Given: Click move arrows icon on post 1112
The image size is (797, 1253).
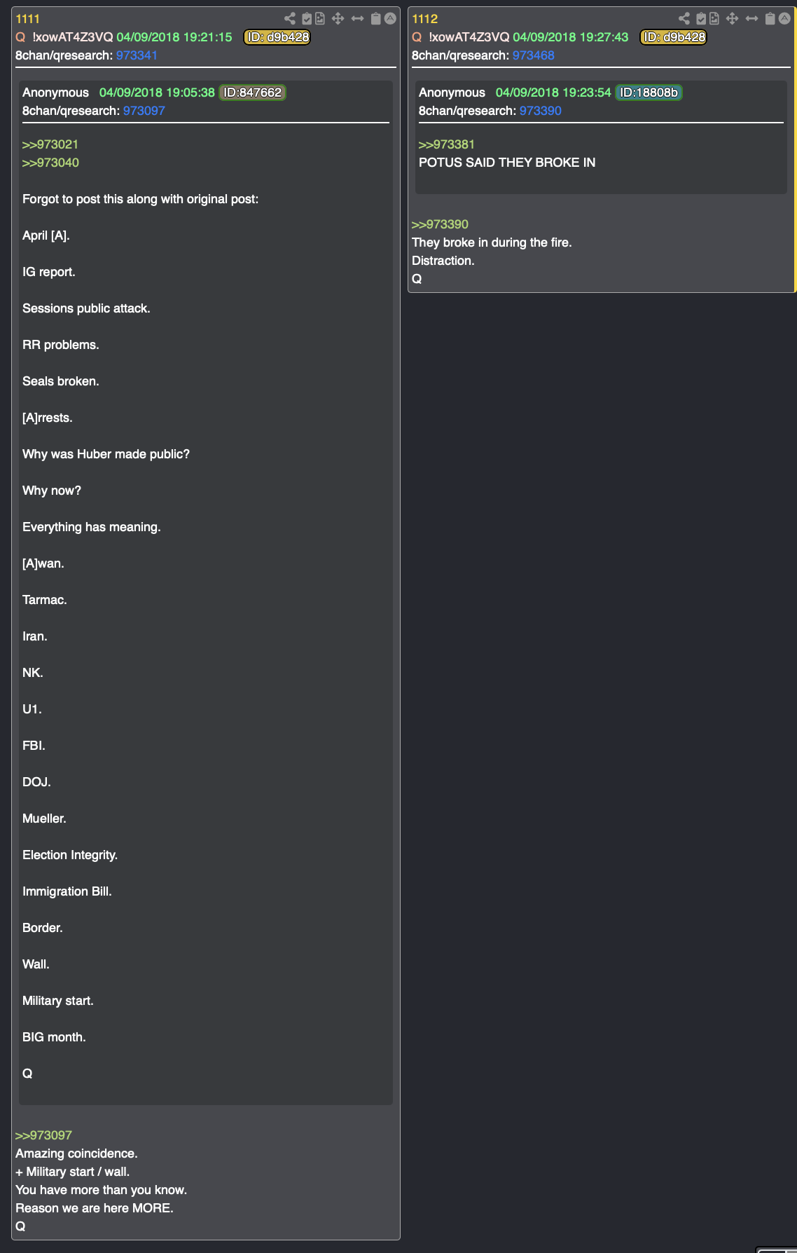Looking at the screenshot, I should (732, 19).
